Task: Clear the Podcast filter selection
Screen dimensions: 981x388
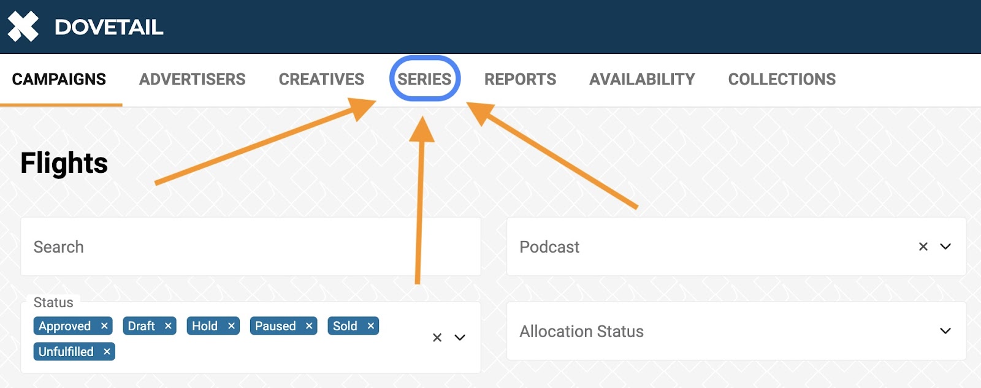Action: [x=923, y=246]
